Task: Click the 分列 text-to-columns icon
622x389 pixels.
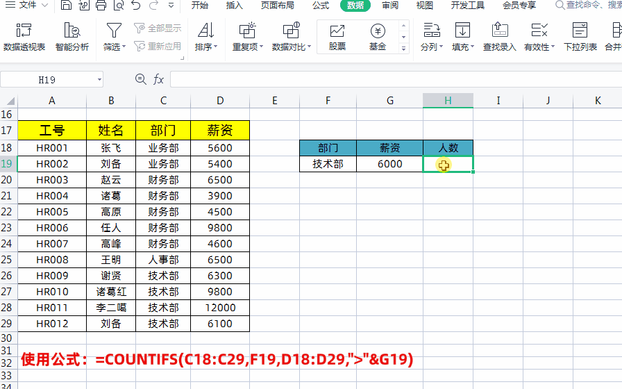Action: click(432, 31)
